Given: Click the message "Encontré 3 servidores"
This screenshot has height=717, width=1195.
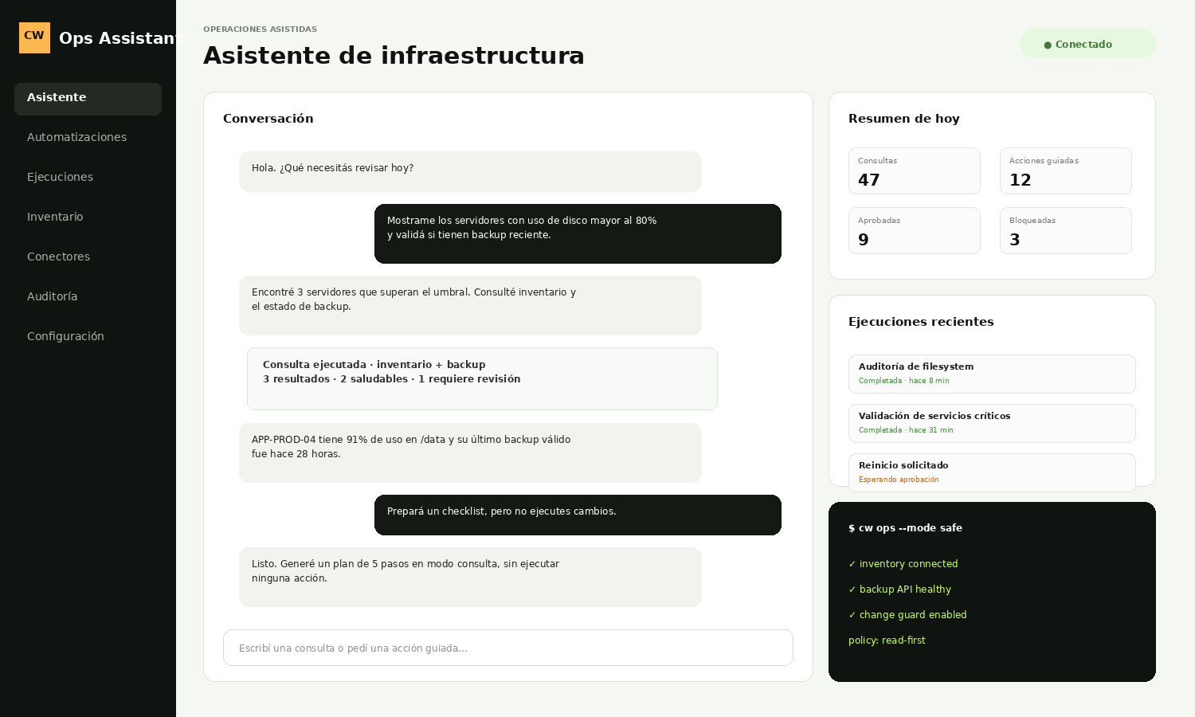Looking at the screenshot, I should [470, 305].
